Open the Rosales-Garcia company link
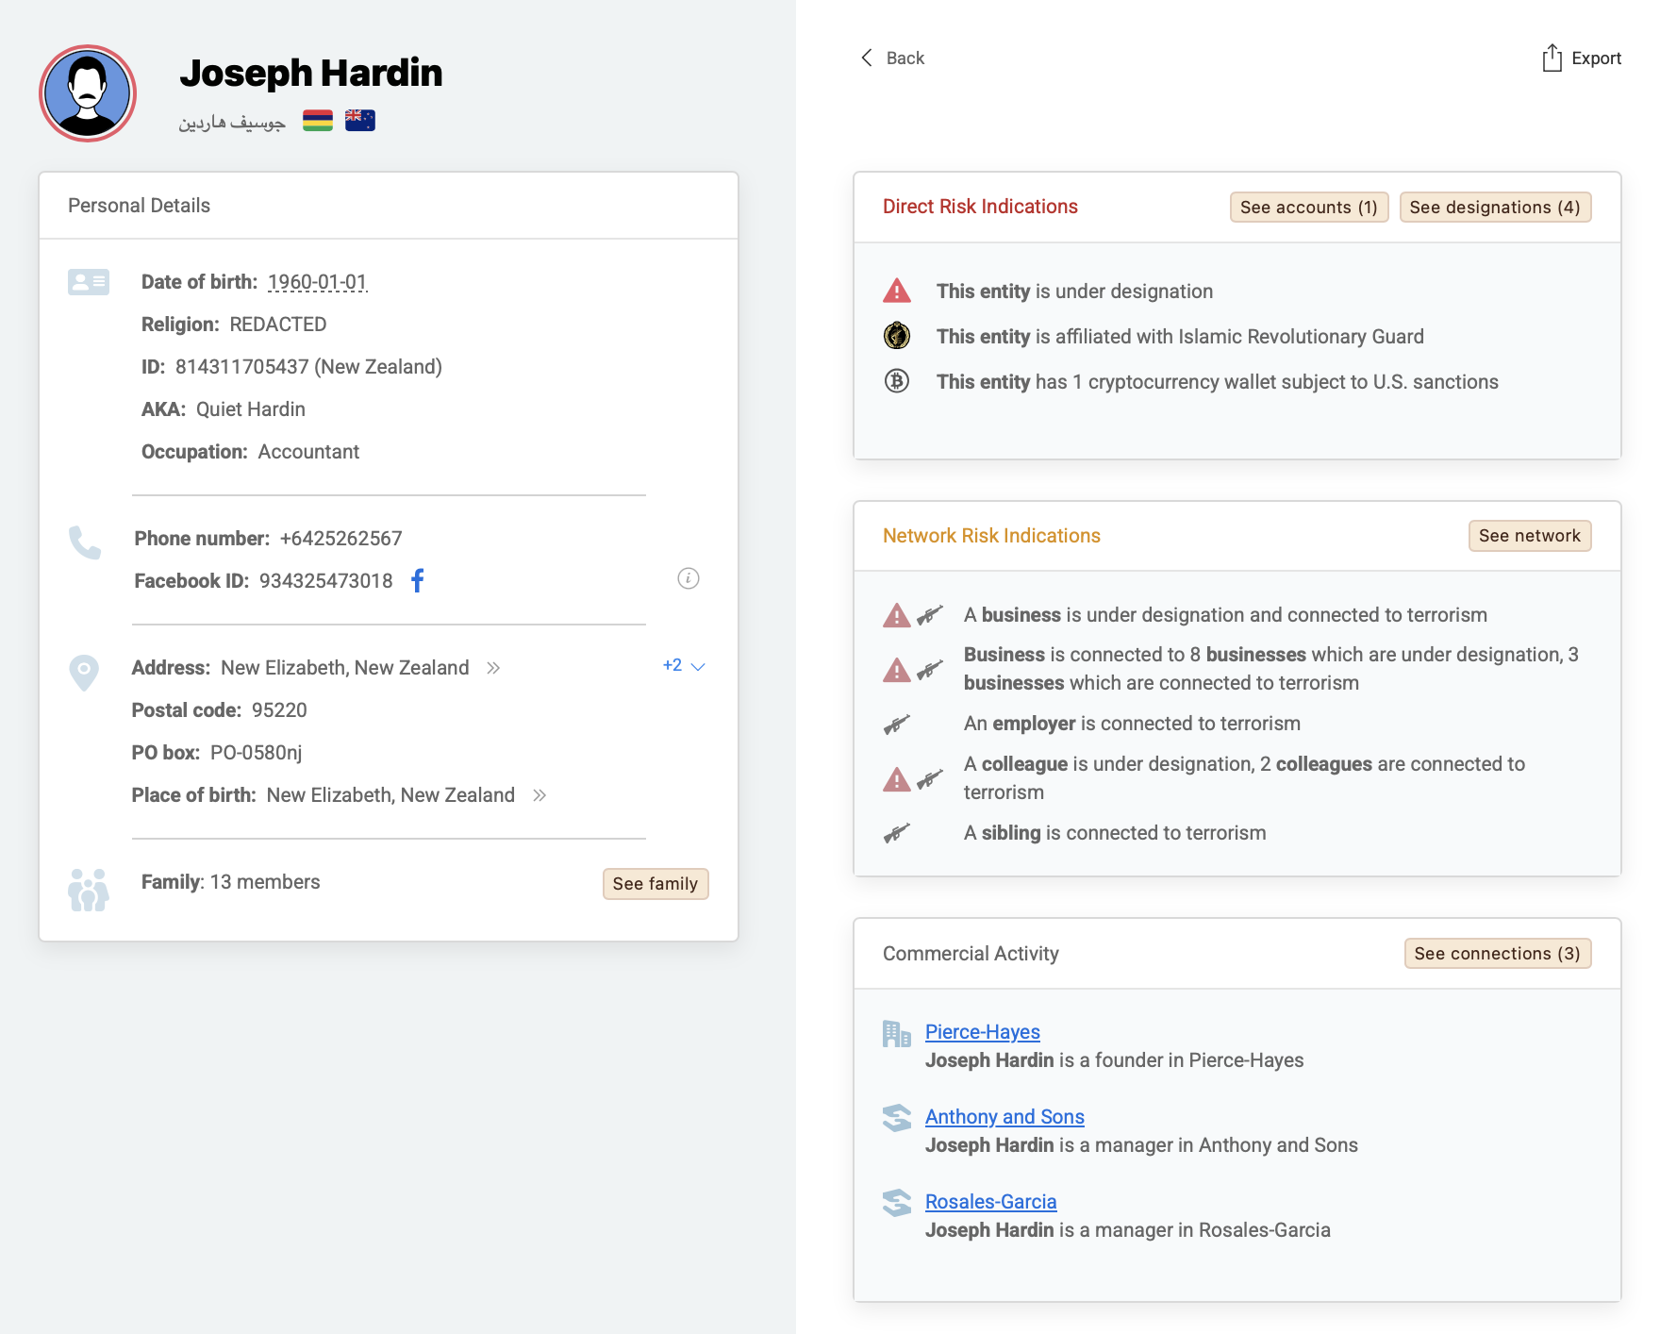 coord(989,1201)
